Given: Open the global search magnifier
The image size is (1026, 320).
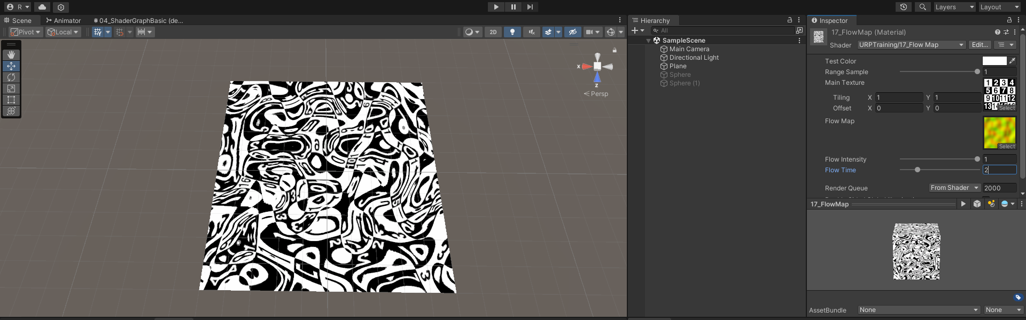Looking at the screenshot, I should point(922,7).
